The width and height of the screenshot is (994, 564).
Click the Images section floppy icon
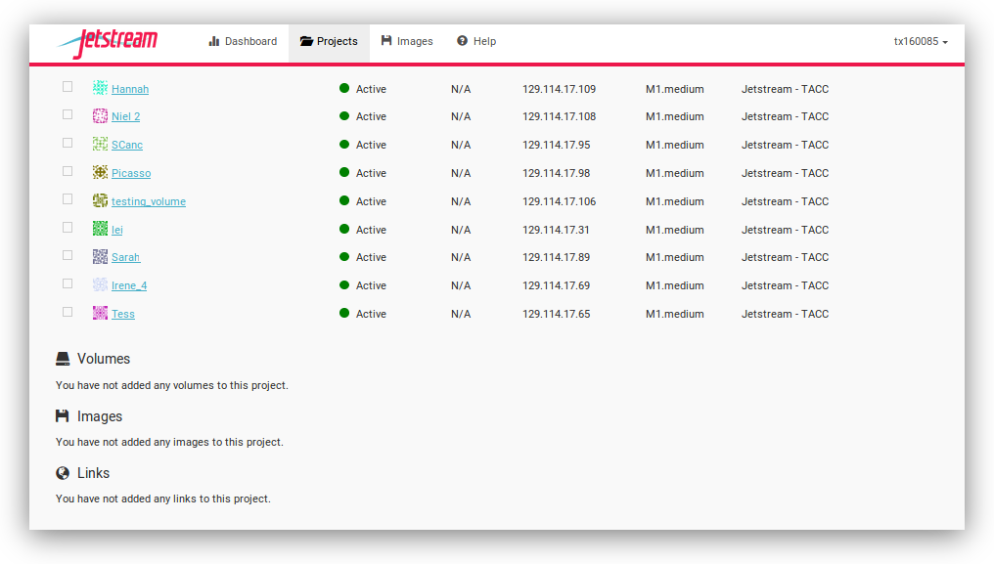point(63,416)
